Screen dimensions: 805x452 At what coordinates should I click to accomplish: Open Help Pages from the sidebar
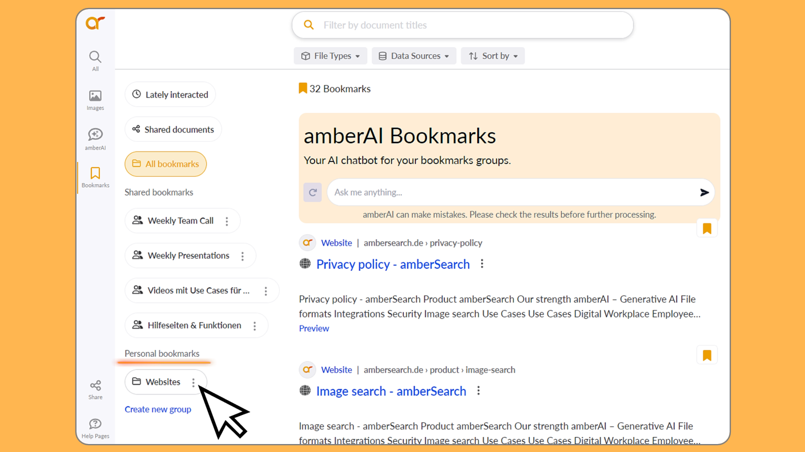[x=95, y=429]
